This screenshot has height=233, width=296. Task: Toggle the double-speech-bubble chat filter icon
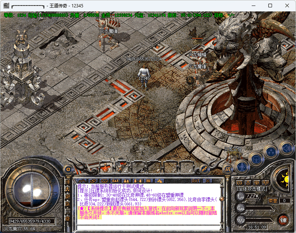click(x=68, y=197)
